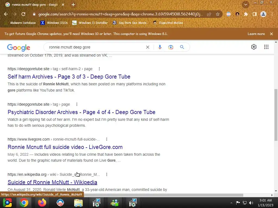Open options for livegore.com result

tap(106, 139)
